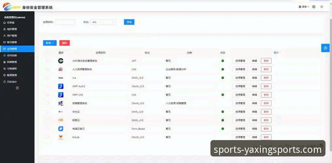The width and height of the screenshot is (332, 163).
Task: Click the 仪表盘 home icon in sidebar
Action: point(5,23)
